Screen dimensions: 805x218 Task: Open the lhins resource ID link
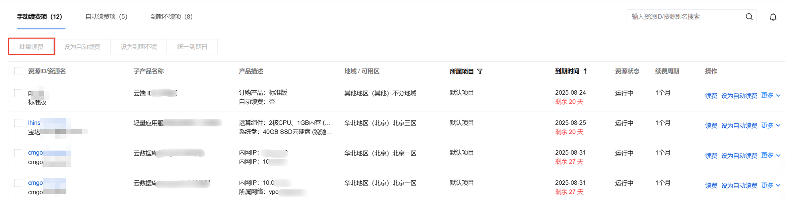(x=34, y=122)
